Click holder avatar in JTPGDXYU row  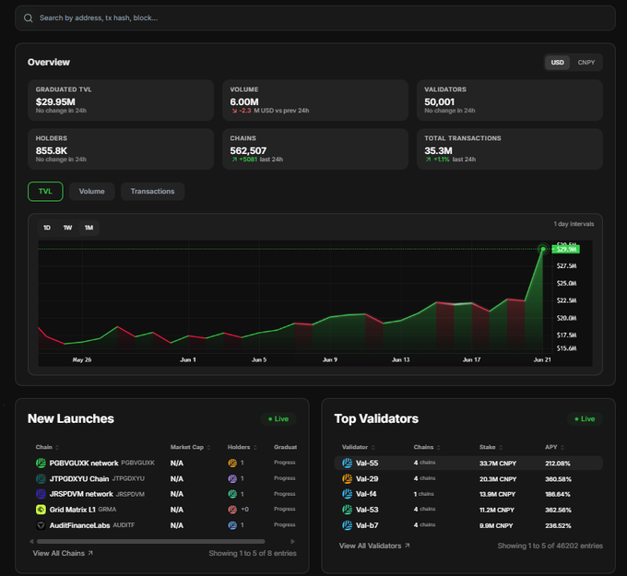click(x=232, y=478)
